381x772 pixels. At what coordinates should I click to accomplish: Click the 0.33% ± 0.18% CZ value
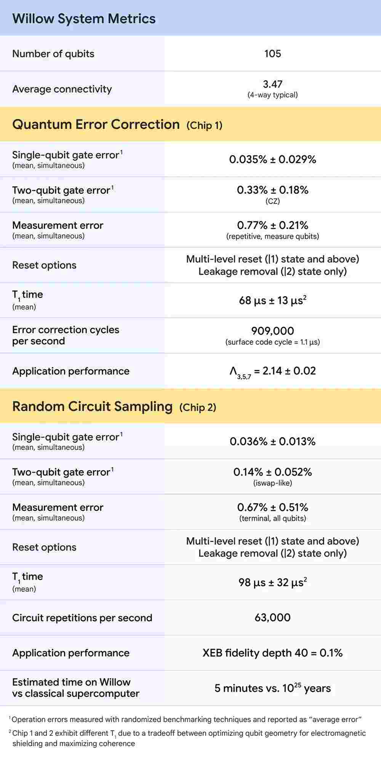272,190
